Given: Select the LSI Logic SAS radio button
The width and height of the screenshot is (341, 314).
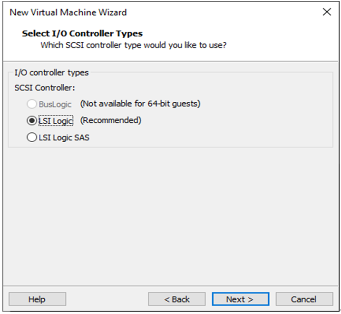Looking at the screenshot, I should (32, 138).
